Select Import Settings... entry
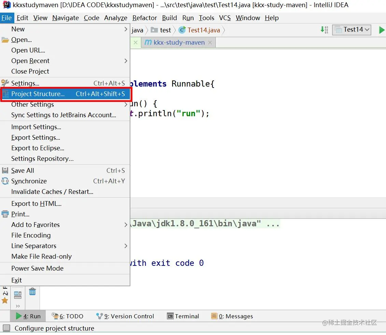 [x=65, y=127]
